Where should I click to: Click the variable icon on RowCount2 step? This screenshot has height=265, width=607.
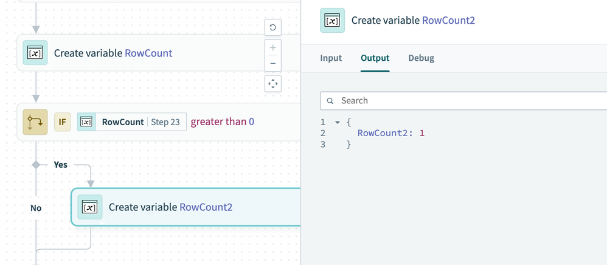coord(89,207)
